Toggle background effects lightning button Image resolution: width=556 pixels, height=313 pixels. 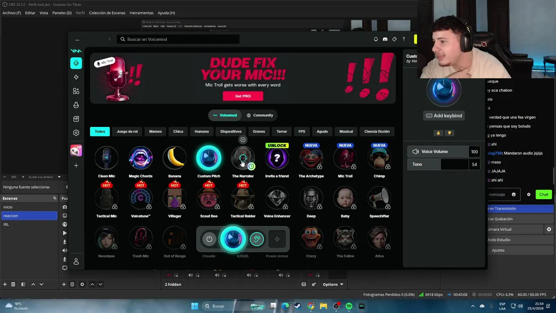coord(277,239)
